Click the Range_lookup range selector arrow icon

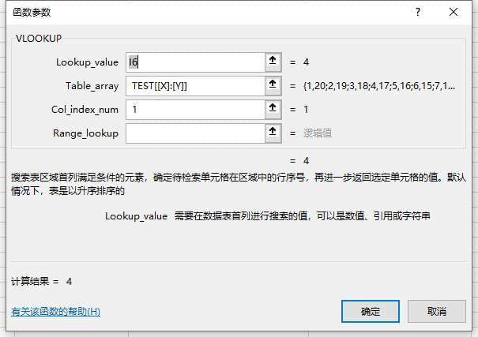(x=273, y=133)
